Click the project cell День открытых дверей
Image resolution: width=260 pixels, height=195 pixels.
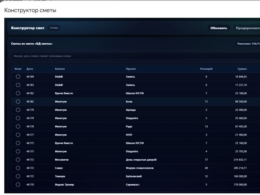(x=141, y=160)
